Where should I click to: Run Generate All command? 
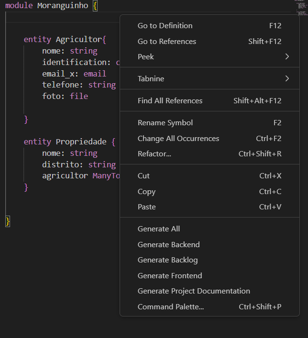pyautogui.click(x=209, y=229)
